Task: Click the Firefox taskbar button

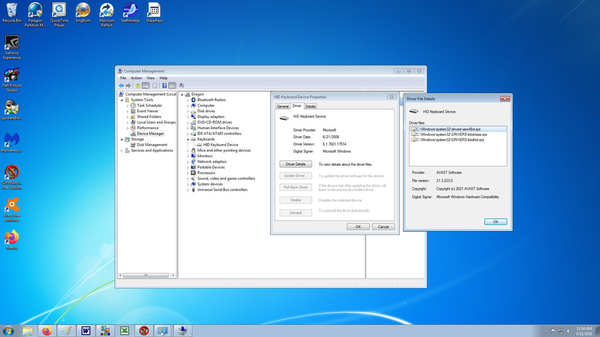Action: pyautogui.click(x=47, y=331)
